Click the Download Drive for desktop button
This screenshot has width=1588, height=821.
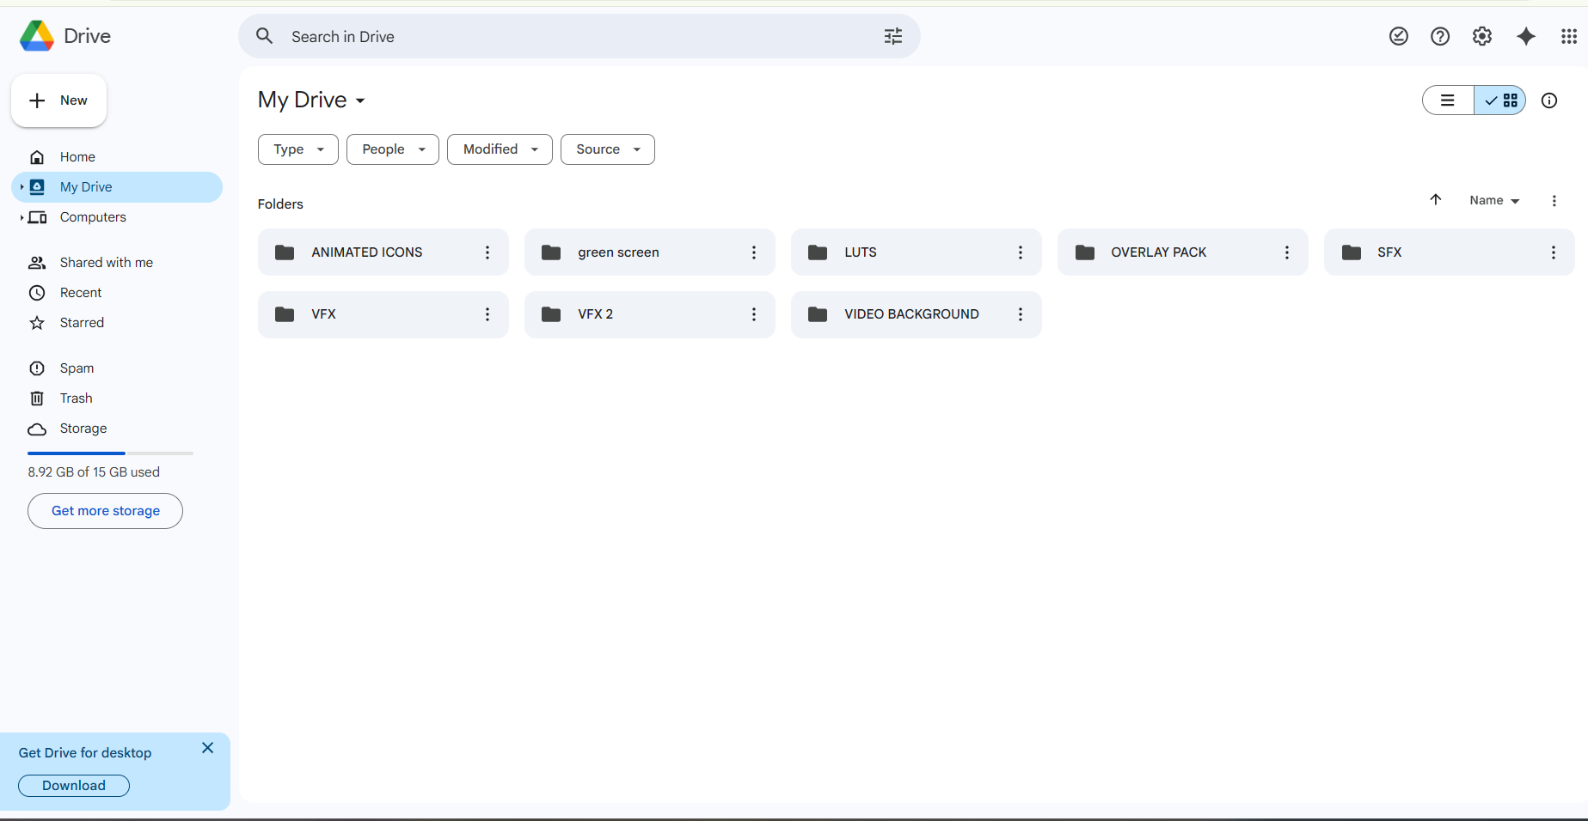74,786
